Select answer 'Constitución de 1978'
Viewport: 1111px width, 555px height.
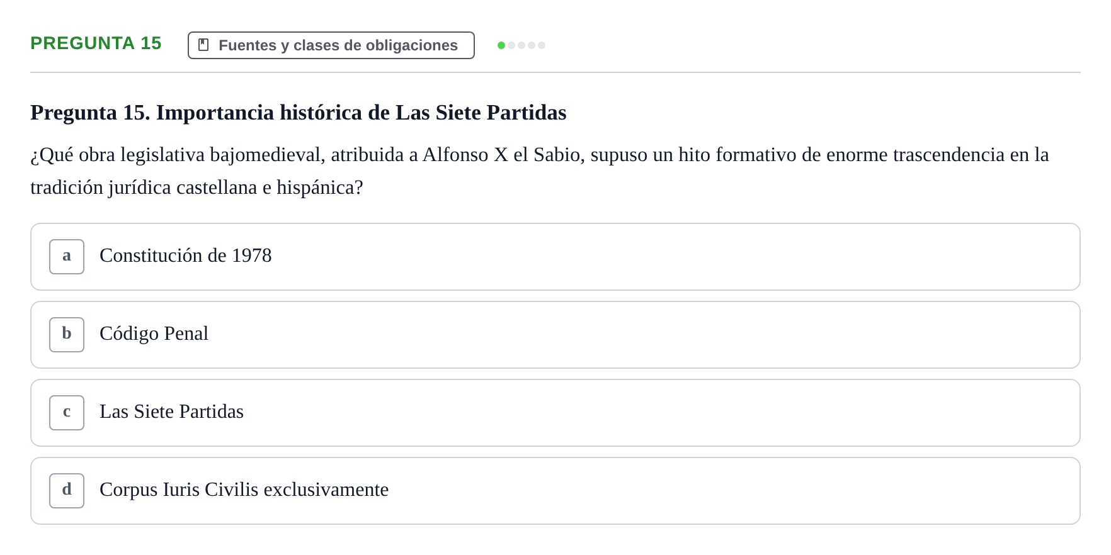point(555,257)
